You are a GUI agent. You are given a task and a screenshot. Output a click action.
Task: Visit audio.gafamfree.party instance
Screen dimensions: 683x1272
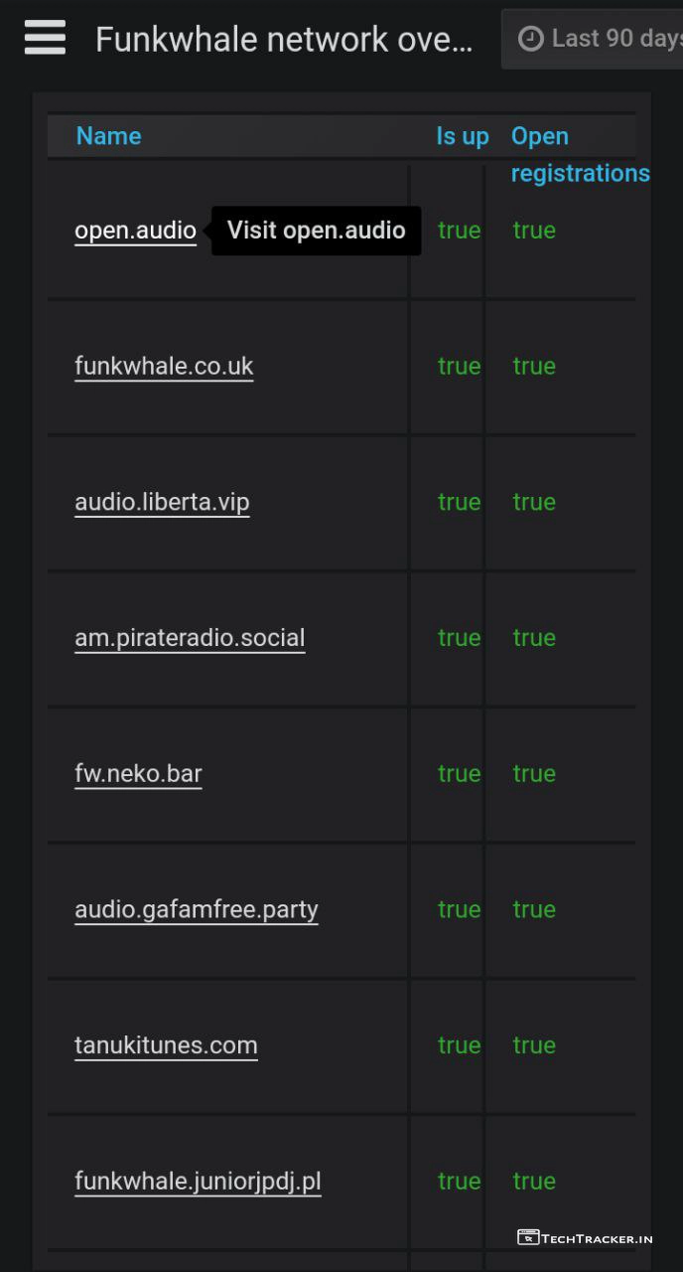(196, 909)
